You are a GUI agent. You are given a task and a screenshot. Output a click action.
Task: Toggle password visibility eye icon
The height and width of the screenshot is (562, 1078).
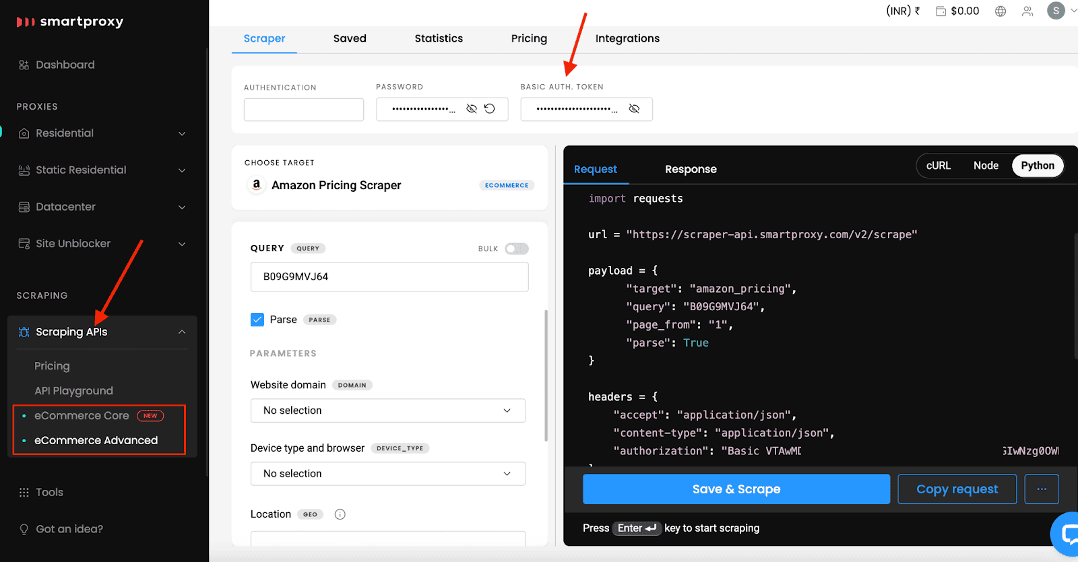pos(472,108)
